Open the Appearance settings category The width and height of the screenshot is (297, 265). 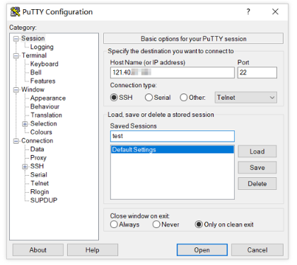click(48, 98)
